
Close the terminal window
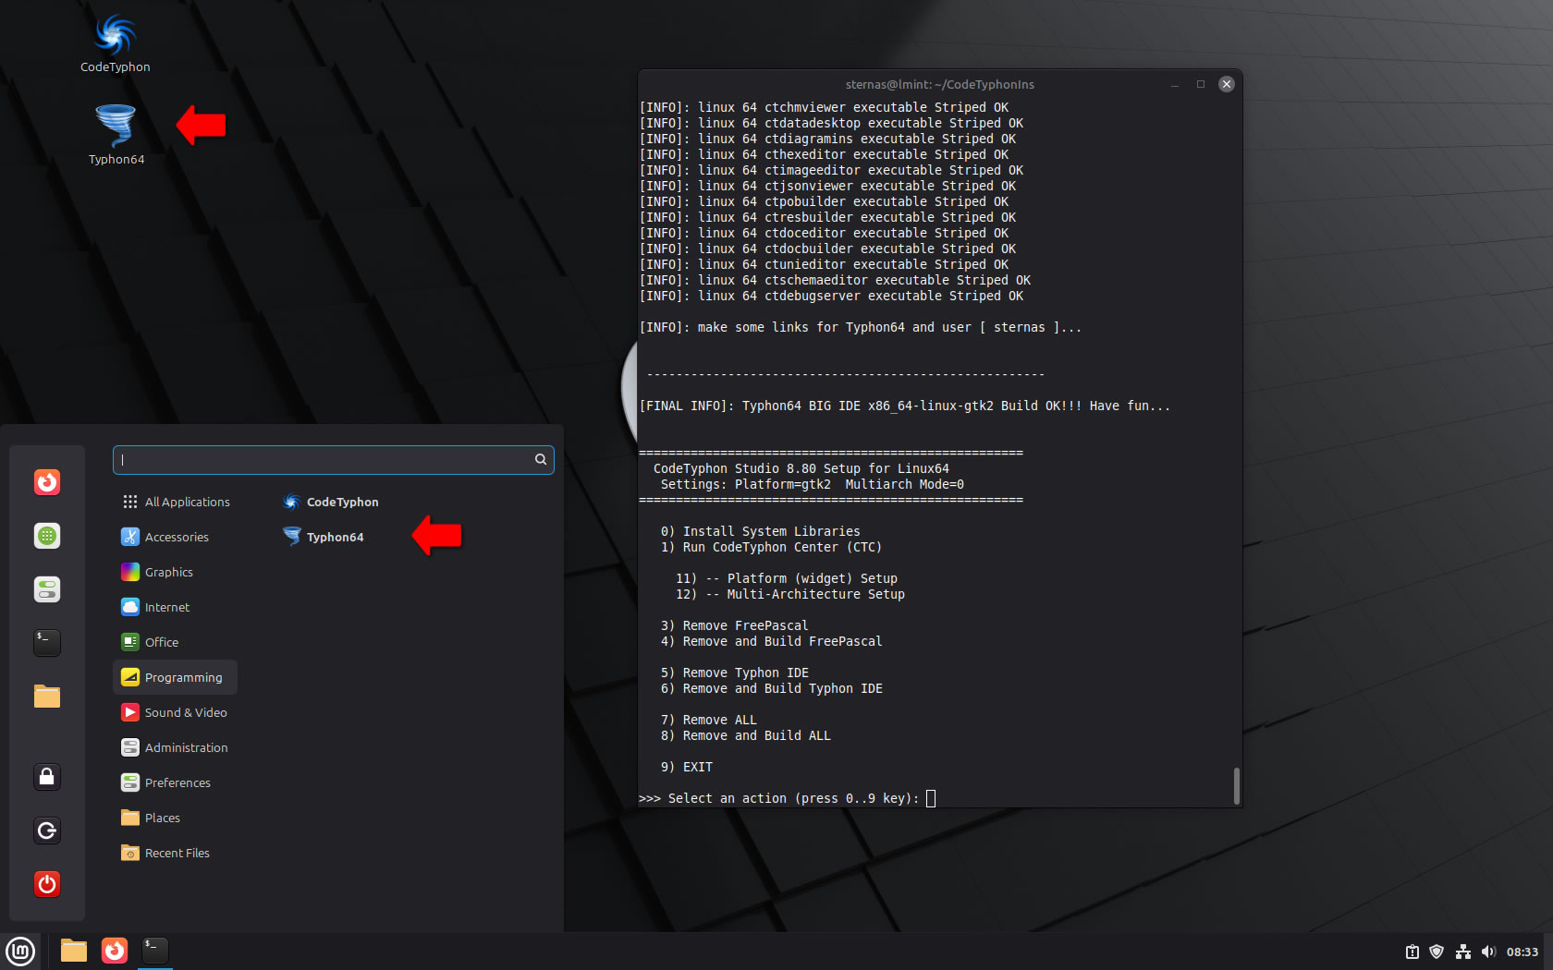coord(1227,84)
